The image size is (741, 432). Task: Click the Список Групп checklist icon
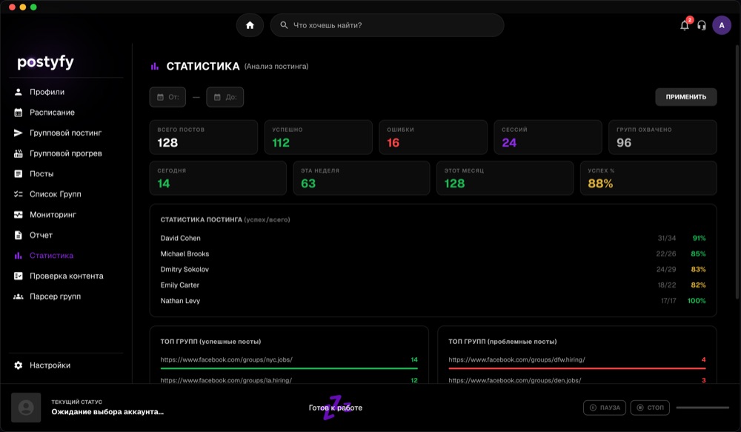pyautogui.click(x=19, y=194)
